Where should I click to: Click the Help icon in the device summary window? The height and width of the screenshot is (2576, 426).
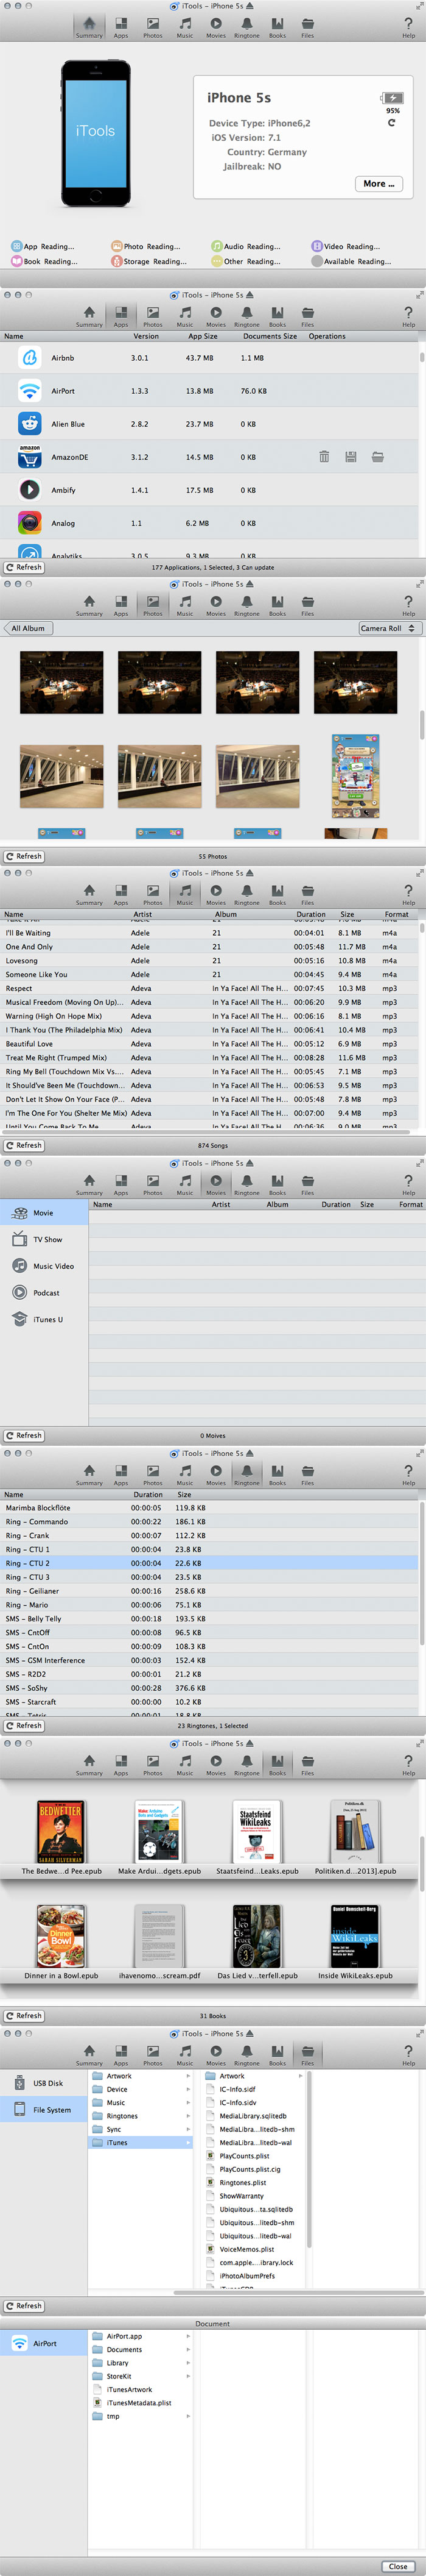(x=408, y=27)
